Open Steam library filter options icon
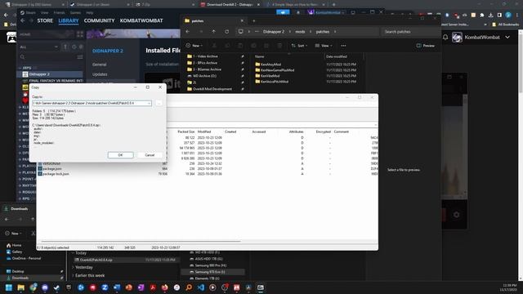This screenshot has height=294, width=523. [80, 57]
